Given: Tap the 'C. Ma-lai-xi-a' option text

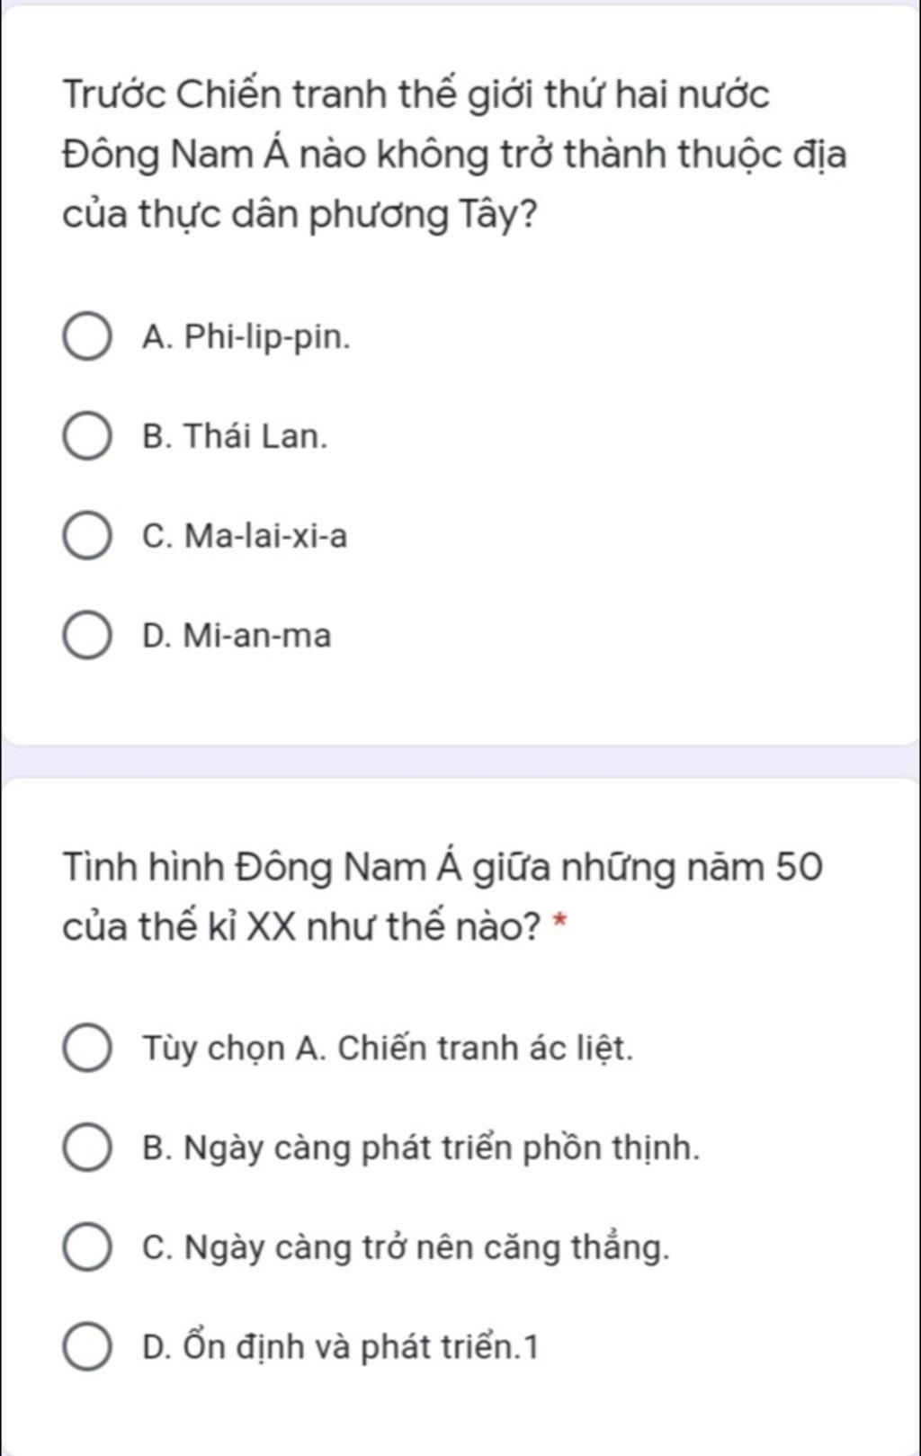Looking at the screenshot, I should point(244,537).
